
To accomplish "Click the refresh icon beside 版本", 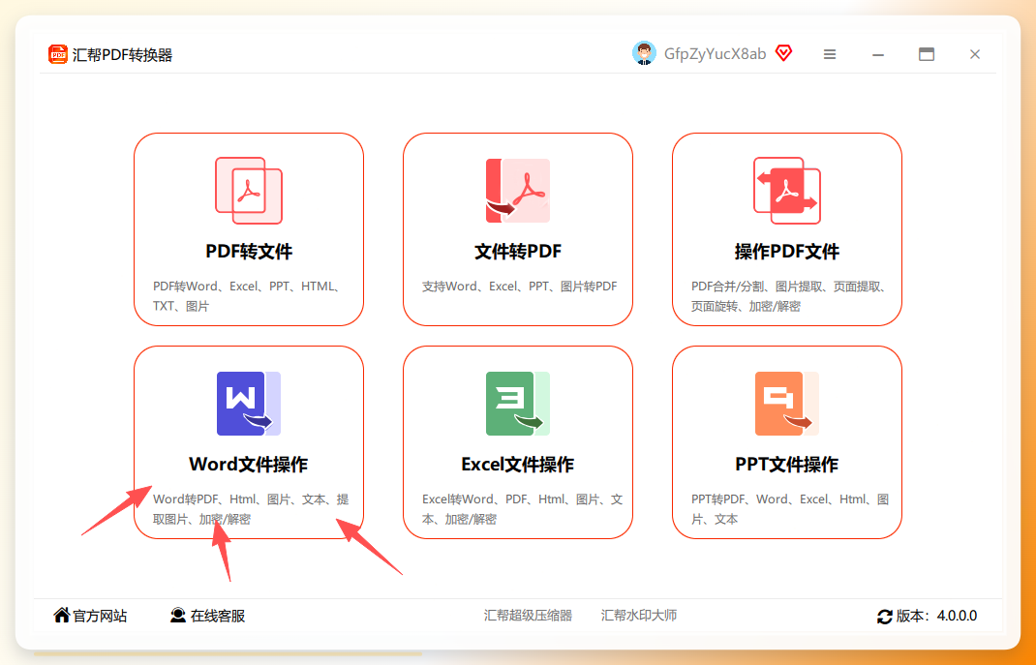I will click(x=885, y=617).
